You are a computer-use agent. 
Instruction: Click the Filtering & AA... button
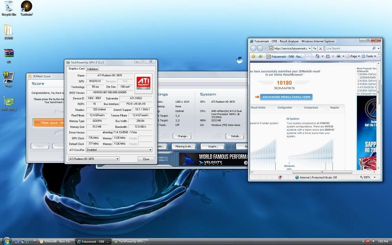[x=184, y=147]
